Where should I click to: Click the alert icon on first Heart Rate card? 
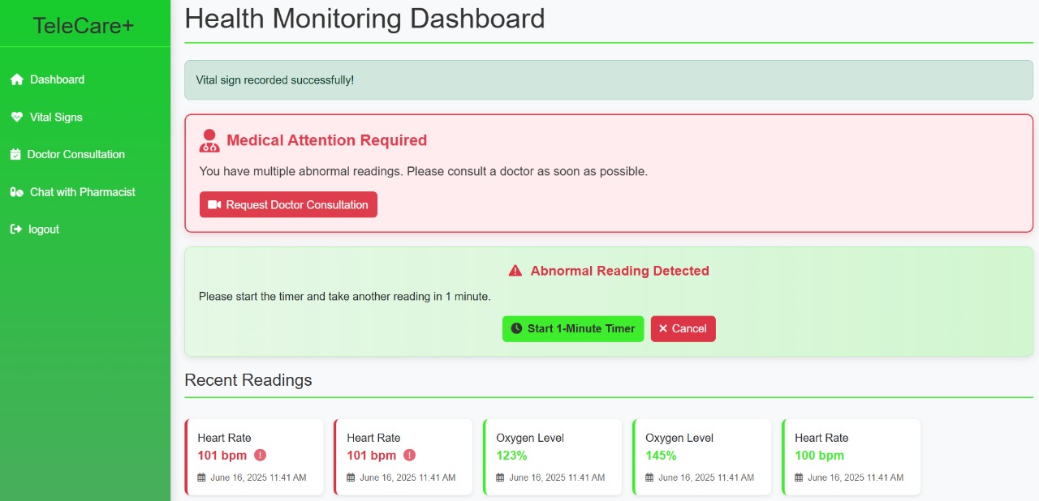pyautogui.click(x=260, y=456)
